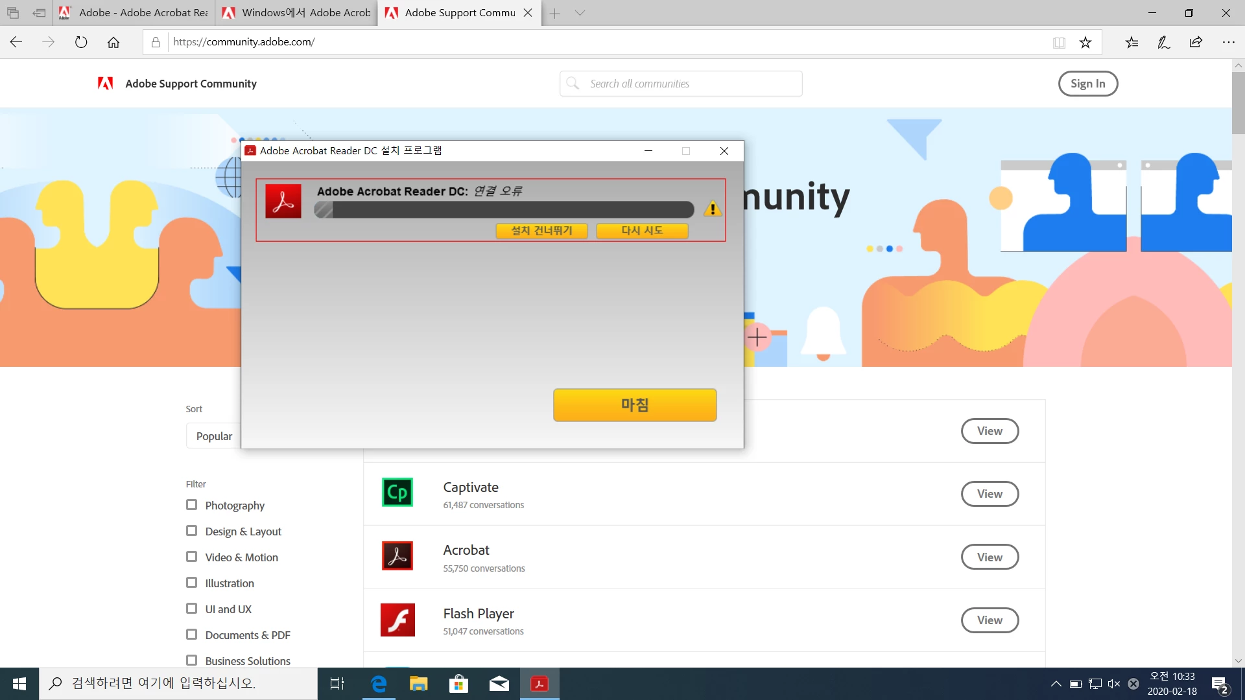Click the 마침 finish button

634,405
